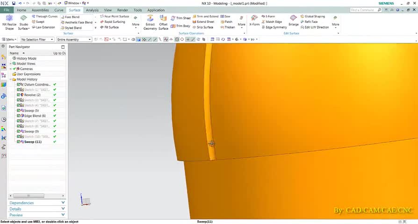The image size is (418, 224).
Task: Switch to the Analysis tab
Action: pyautogui.click(x=92, y=10)
